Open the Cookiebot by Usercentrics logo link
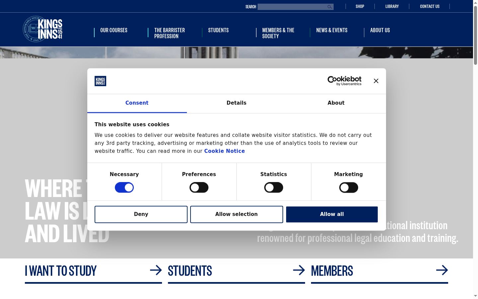The image size is (478, 299). [x=344, y=81]
